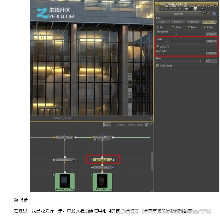
Task: Click the Glow Size value field 9.392265
Action: [211, 53]
